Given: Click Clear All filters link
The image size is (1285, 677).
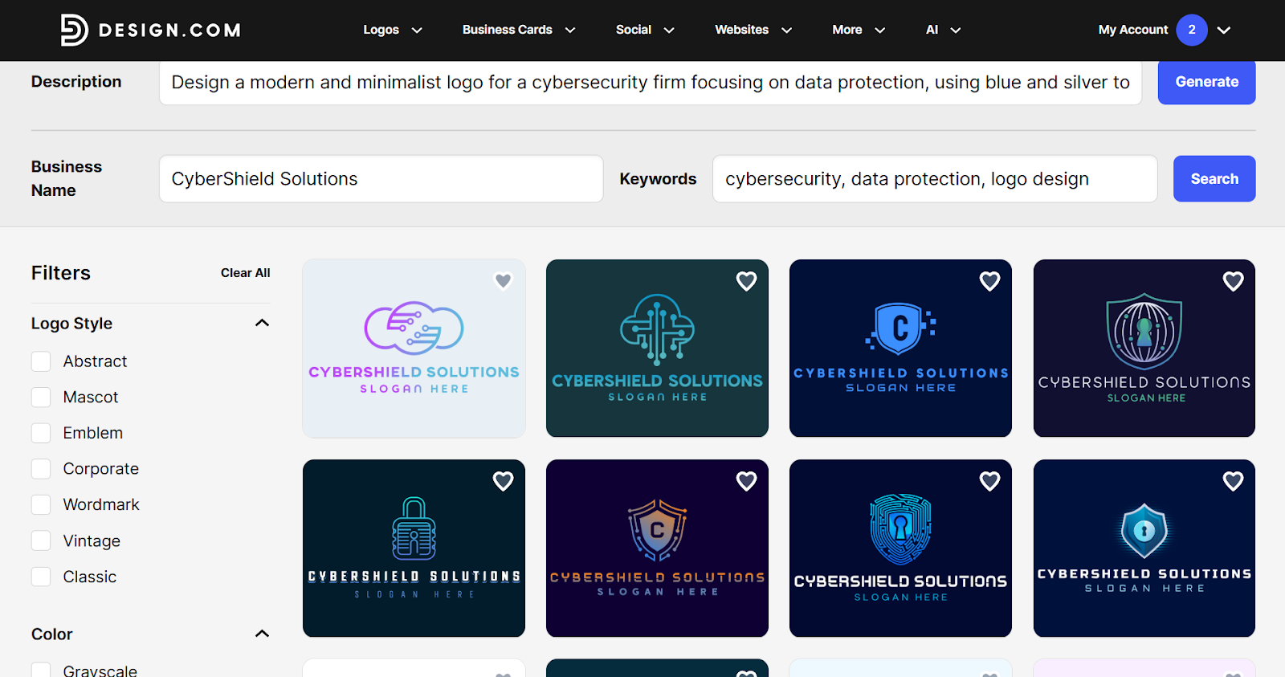Looking at the screenshot, I should pyautogui.click(x=245, y=273).
